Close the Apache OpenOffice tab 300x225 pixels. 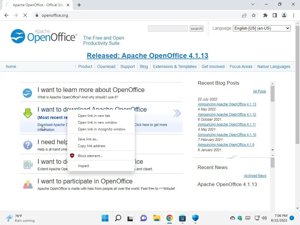click(68, 5)
